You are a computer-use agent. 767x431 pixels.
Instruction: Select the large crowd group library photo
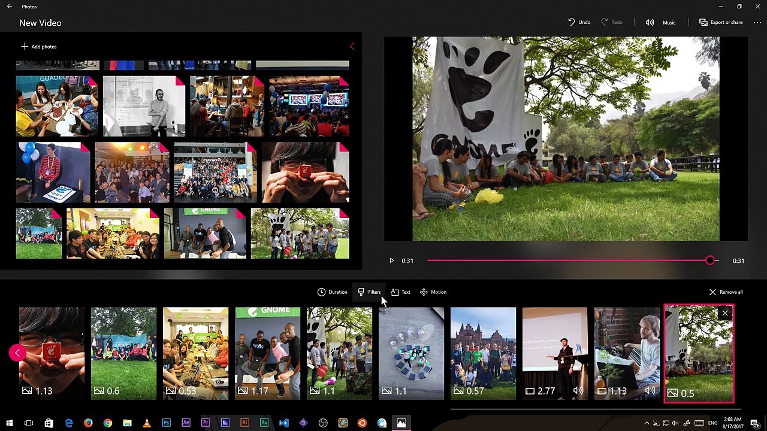pyautogui.click(x=215, y=172)
